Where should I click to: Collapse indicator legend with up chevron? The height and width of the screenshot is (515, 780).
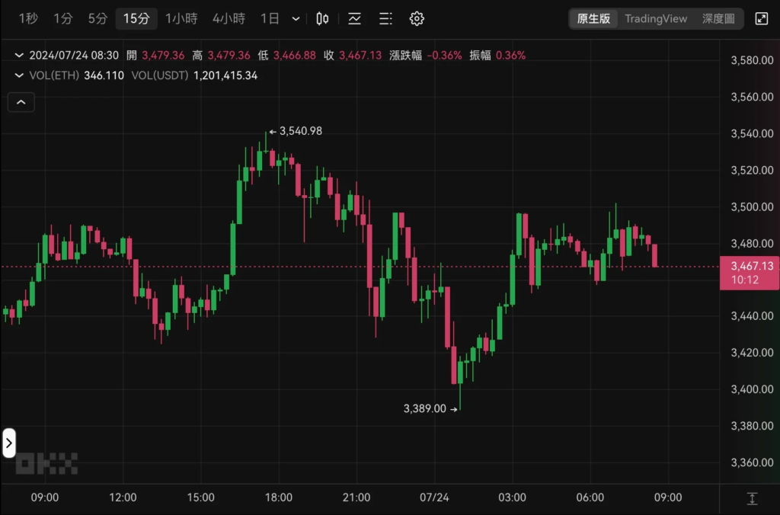21,102
